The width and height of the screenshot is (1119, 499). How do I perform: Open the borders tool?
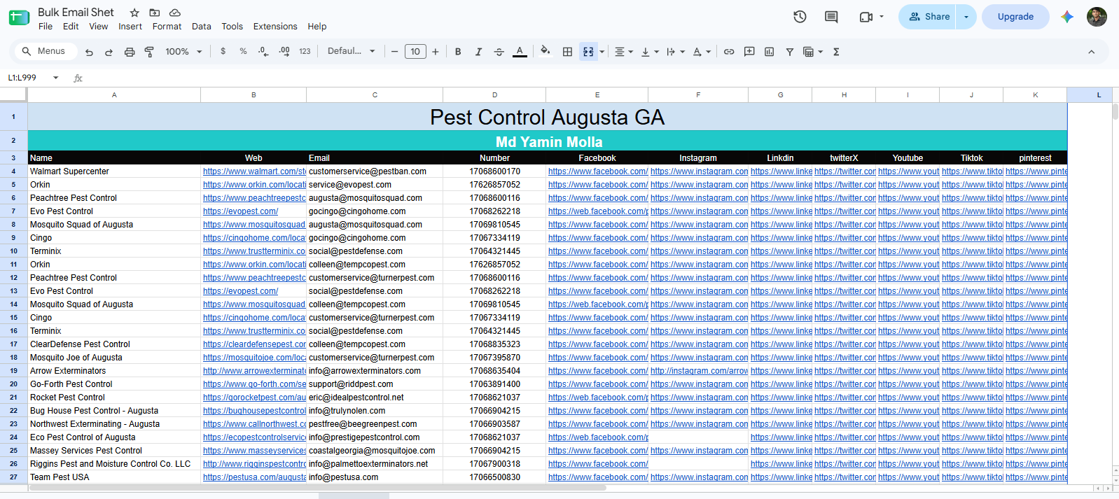coord(567,52)
